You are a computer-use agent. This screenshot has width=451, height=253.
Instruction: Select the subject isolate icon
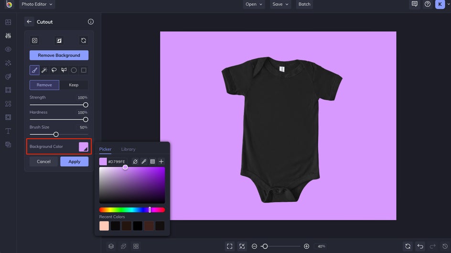[x=34, y=40]
